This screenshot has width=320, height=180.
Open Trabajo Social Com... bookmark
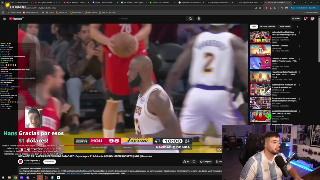31,12
